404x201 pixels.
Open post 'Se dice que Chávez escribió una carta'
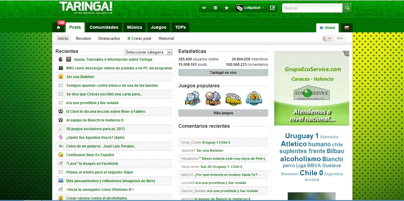pyautogui.click(x=104, y=94)
